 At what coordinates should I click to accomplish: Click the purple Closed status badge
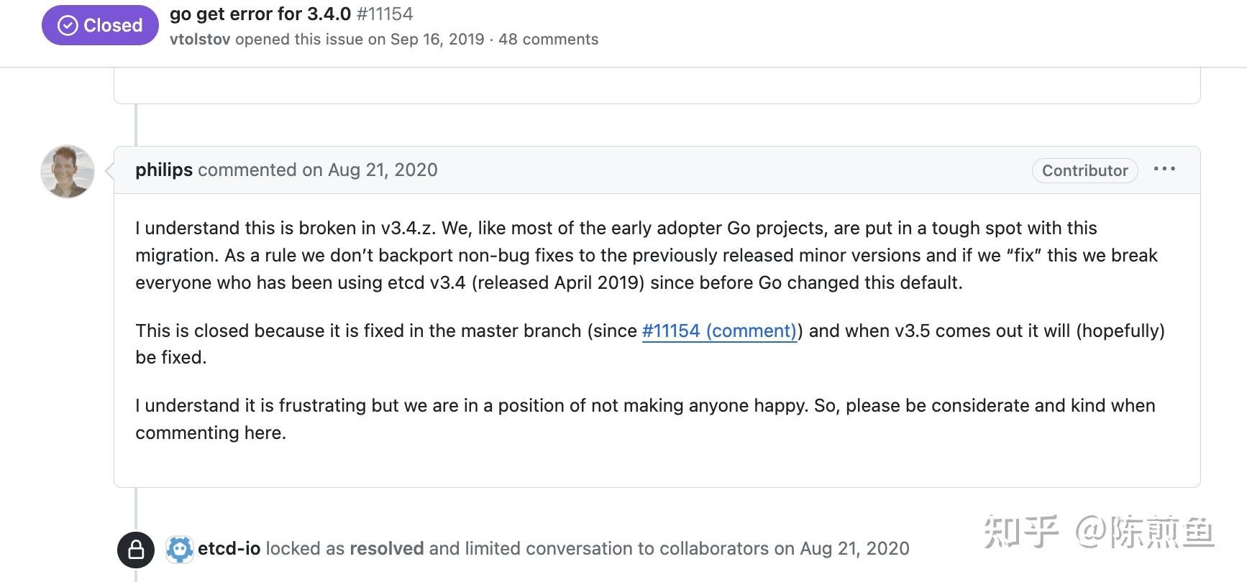[100, 25]
